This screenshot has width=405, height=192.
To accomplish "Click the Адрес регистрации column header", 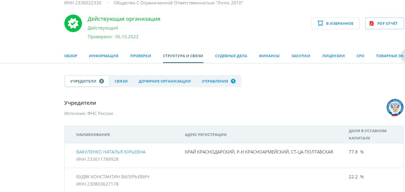I will click(x=206, y=135).
